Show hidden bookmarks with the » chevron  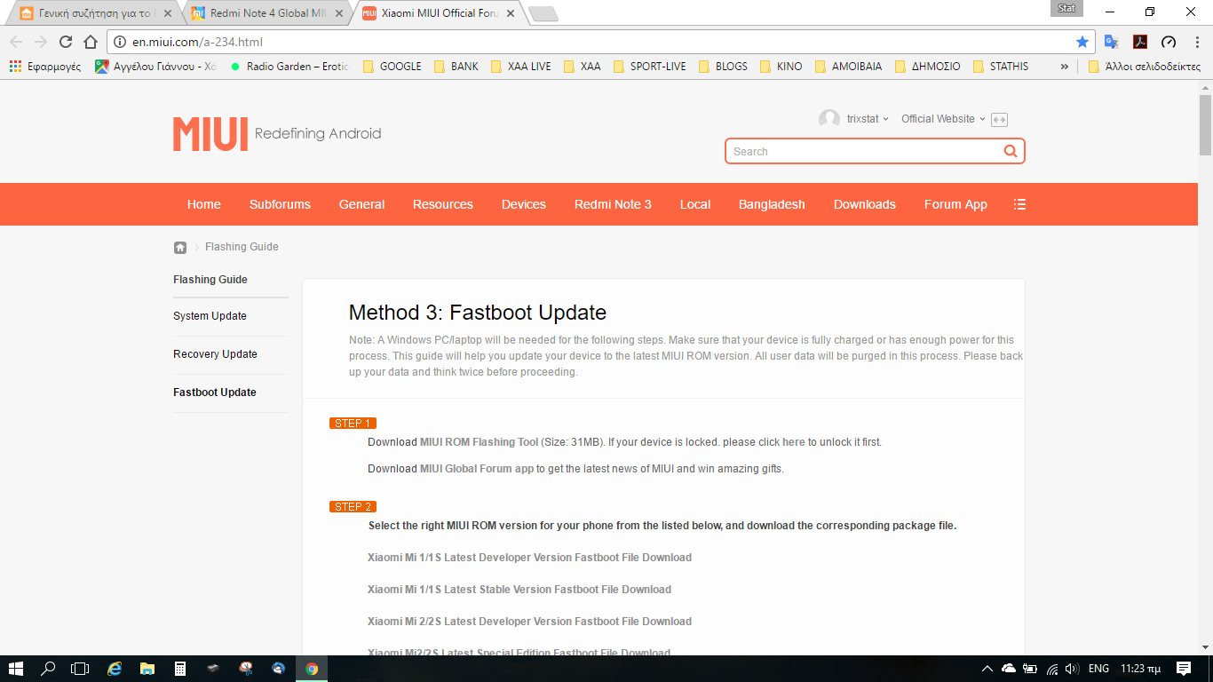tap(1065, 67)
